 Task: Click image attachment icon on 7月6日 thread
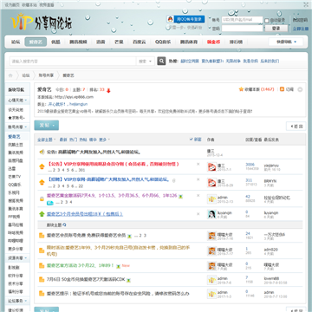[x=128, y=280]
